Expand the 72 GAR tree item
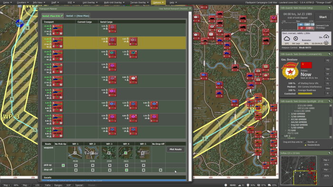 (286, 131)
